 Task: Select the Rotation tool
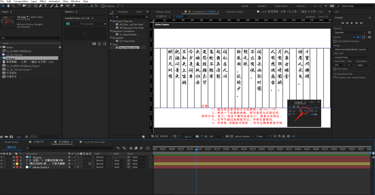tap(20, 6)
